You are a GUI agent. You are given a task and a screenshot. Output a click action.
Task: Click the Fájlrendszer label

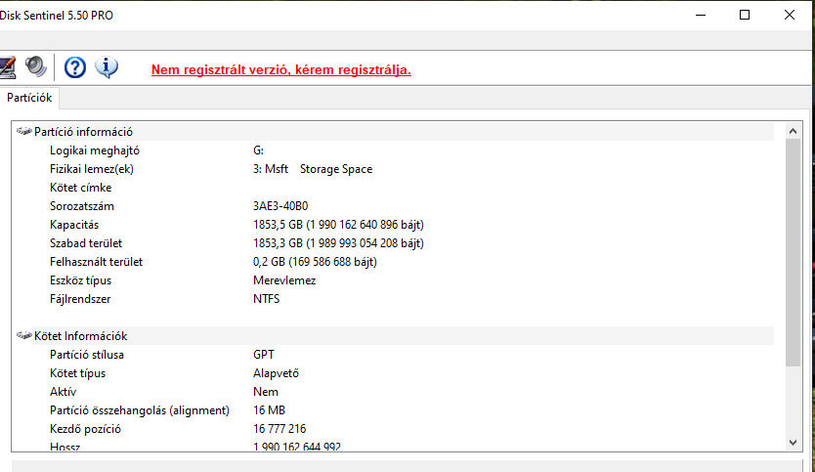(80, 299)
